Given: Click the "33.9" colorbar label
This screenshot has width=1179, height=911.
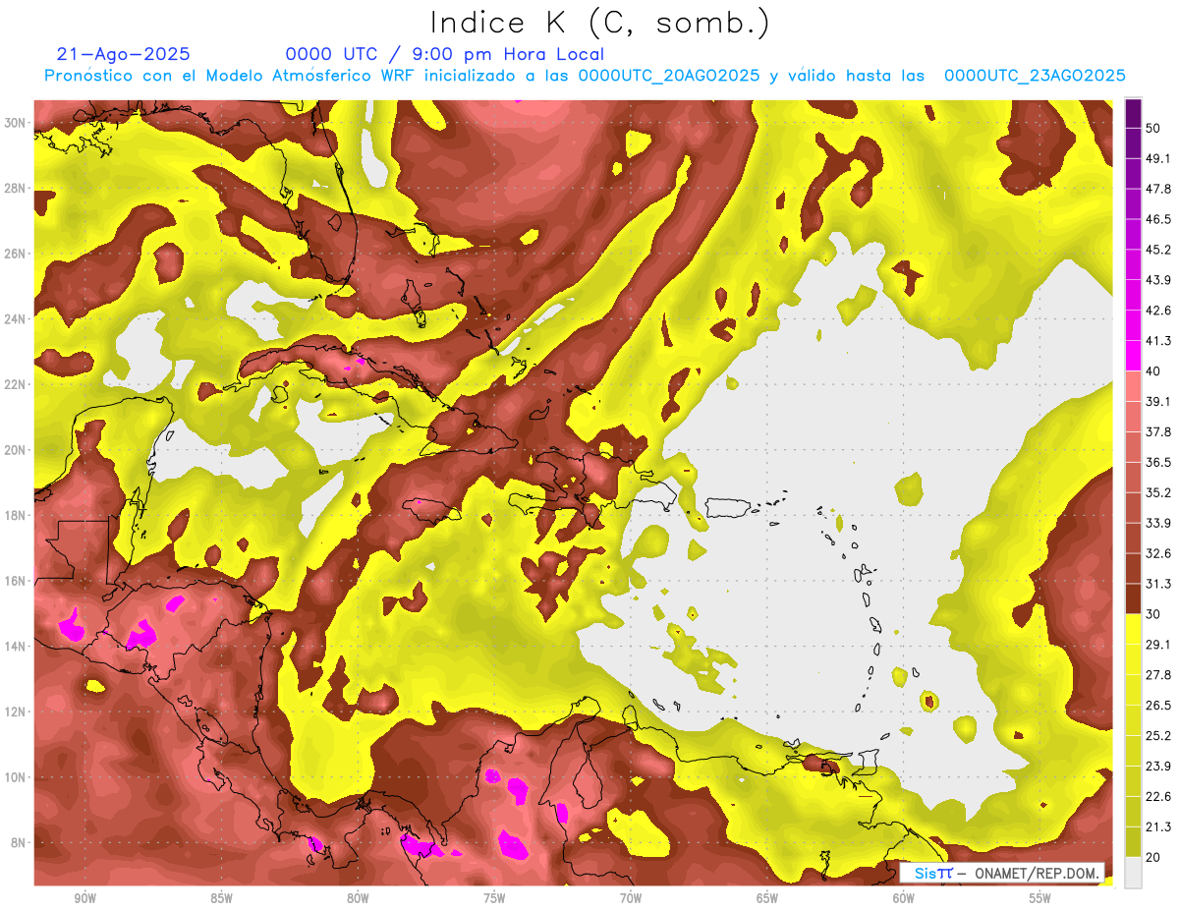Looking at the screenshot, I should [x=1158, y=523].
